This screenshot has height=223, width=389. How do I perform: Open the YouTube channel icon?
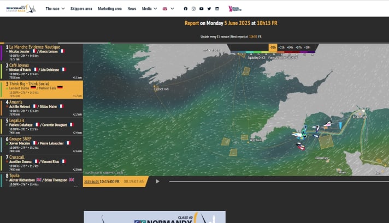coord(201,9)
